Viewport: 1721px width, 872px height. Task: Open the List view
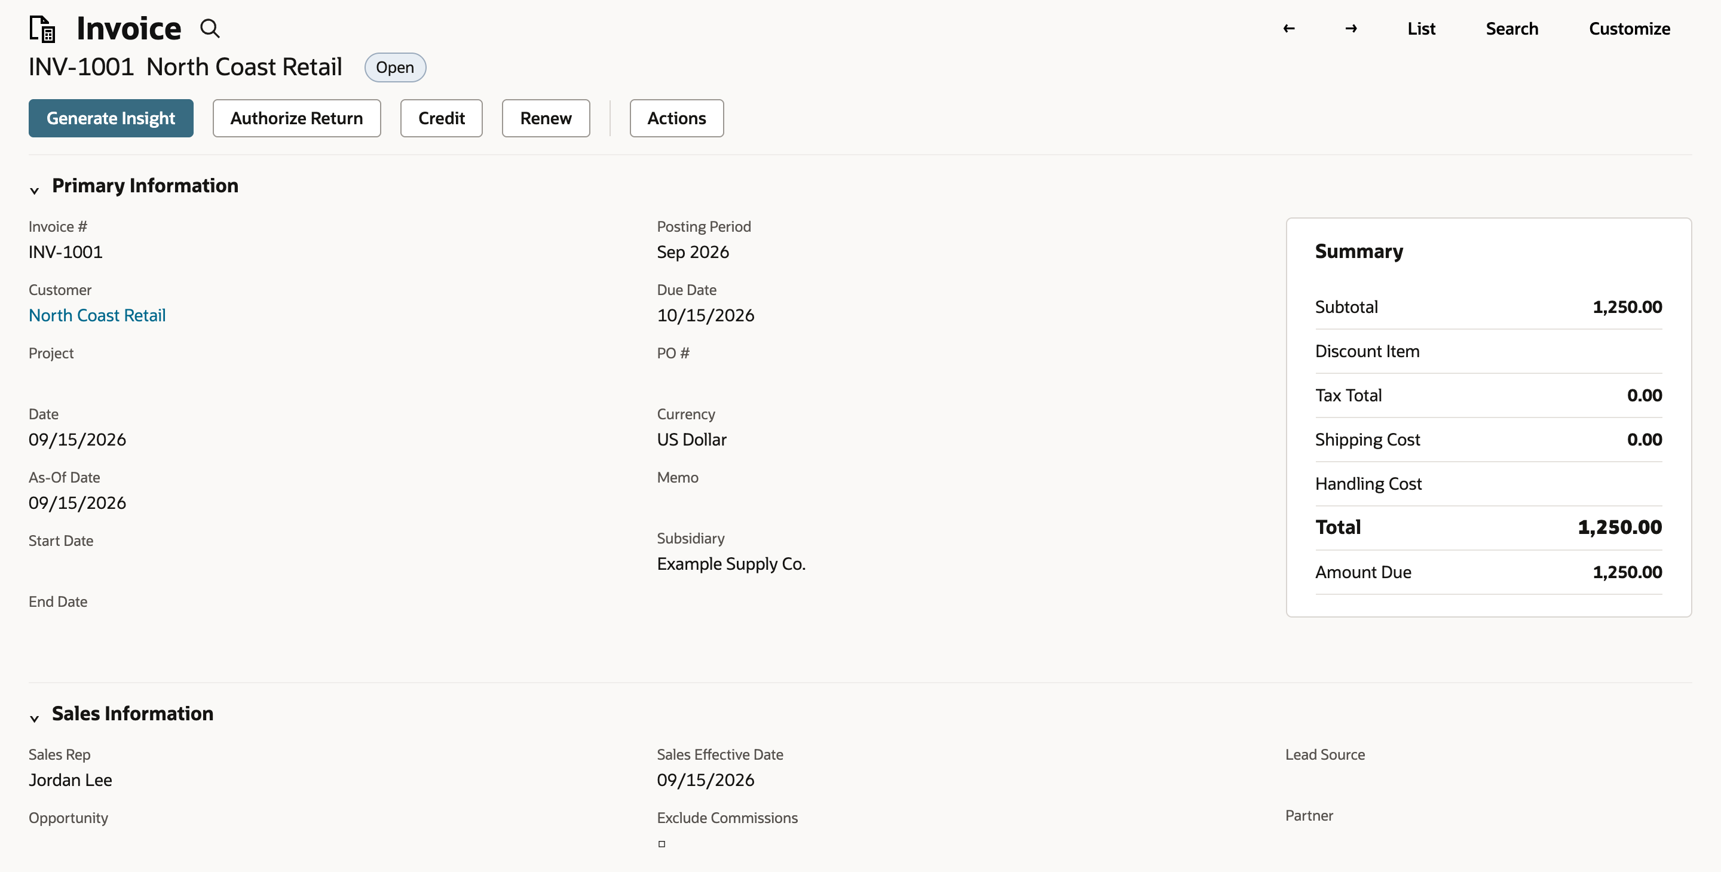[x=1421, y=29]
